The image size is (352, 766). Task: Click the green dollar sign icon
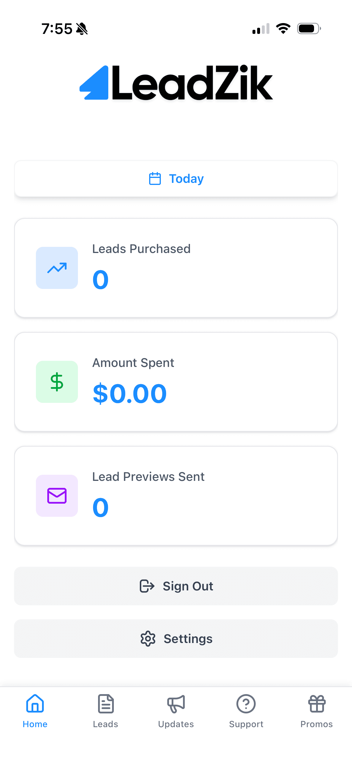click(x=57, y=382)
